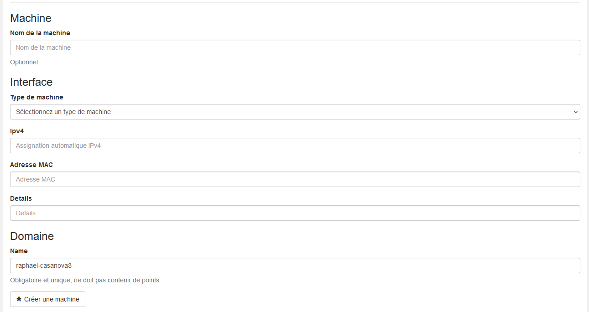Click the 'Optionnel' help text

[x=24, y=62]
